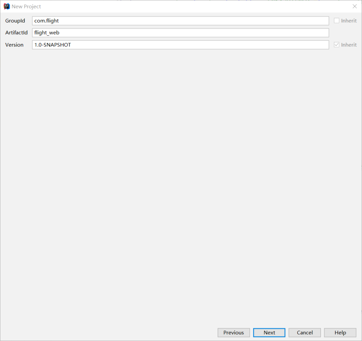Click the New Project title text
This screenshot has height=341, width=362.
pos(26,6)
